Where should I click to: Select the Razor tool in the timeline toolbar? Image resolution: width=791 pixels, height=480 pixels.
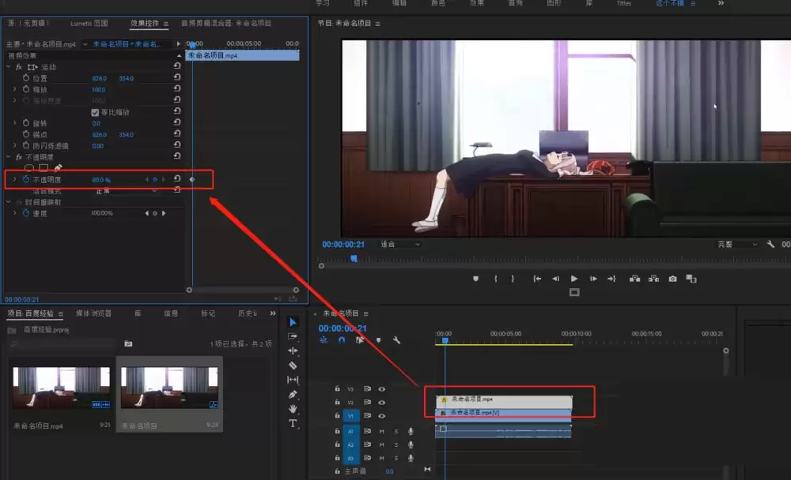[x=291, y=364]
